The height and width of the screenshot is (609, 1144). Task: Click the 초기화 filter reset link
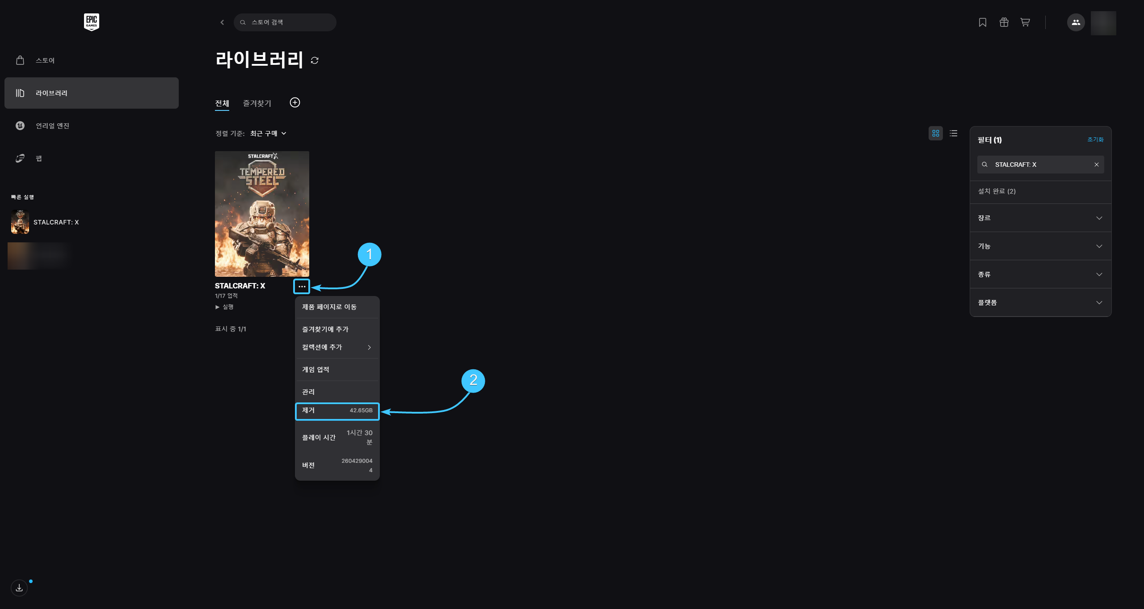pos(1095,140)
